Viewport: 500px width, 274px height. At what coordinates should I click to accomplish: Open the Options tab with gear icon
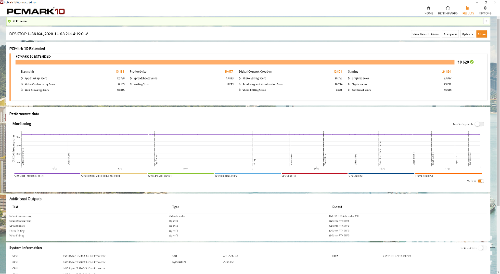tap(485, 10)
